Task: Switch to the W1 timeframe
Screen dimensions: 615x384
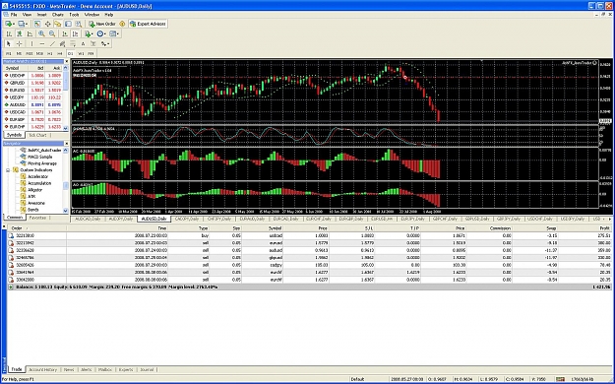Action: (81, 53)
